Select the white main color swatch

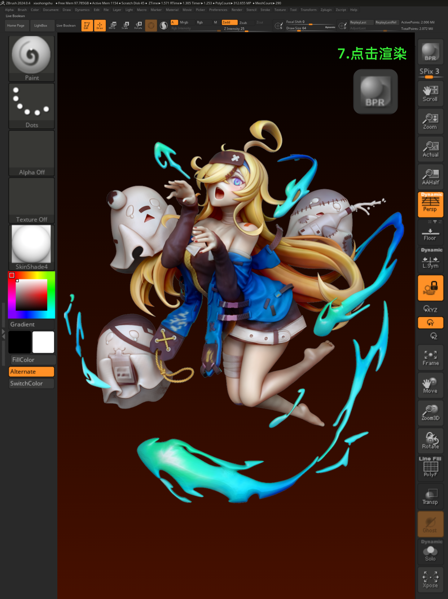pyautogui.click(x=43, y=342)
